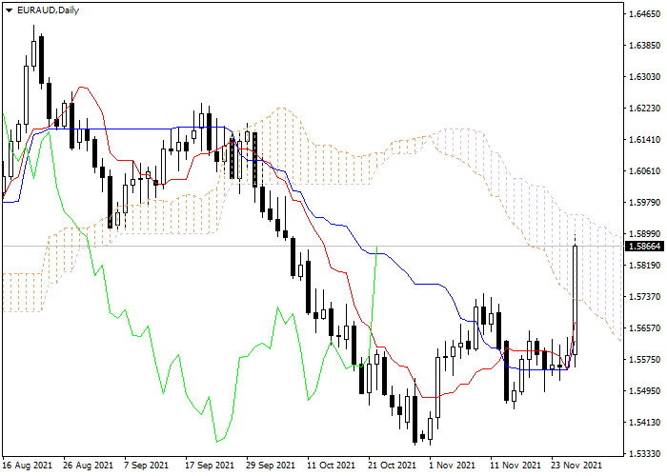667x476 pixels.
Task: Select the current price label 1.58664
Action: tap(644, 246)
